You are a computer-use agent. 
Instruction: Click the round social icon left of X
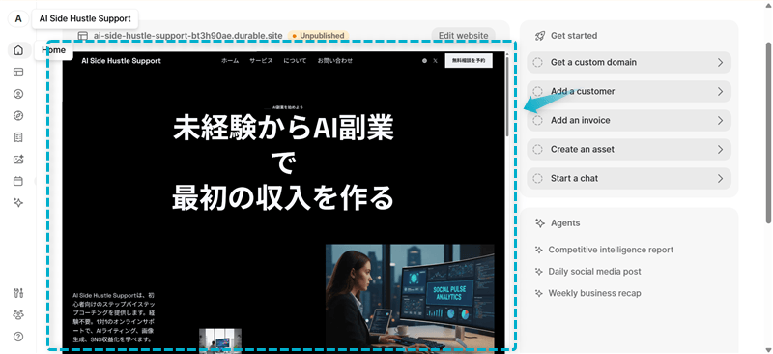point(424,61)
